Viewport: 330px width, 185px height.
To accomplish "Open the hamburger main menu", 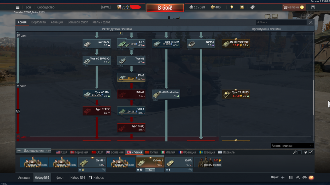I will click(x=17, y=7).
